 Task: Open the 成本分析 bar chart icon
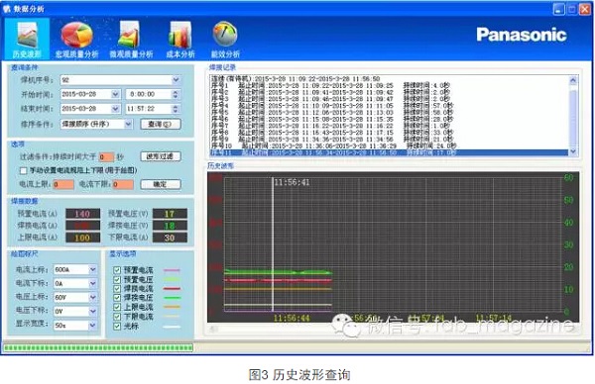tap(180, 35)
